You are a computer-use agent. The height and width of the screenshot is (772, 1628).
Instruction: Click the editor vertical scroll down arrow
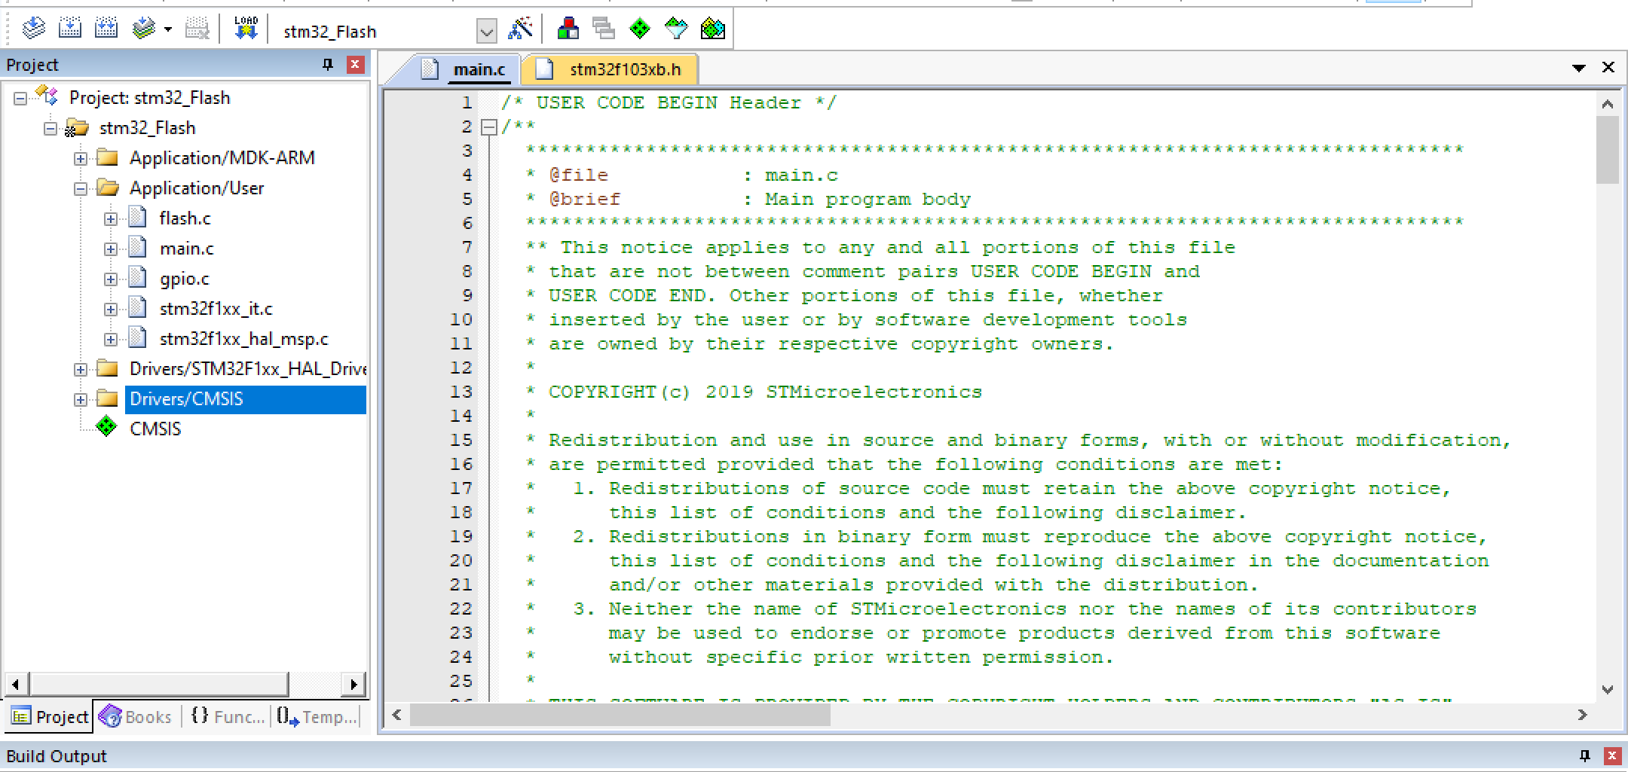coord(1607,689)
